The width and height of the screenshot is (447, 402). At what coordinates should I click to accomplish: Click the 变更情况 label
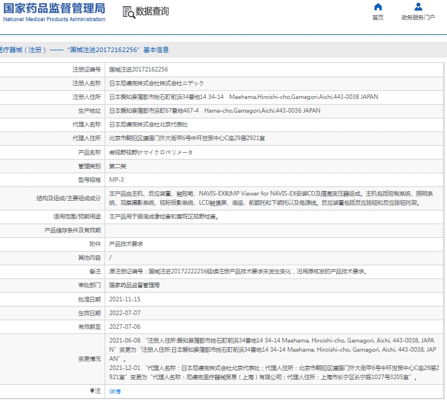[x=90, y=359]
